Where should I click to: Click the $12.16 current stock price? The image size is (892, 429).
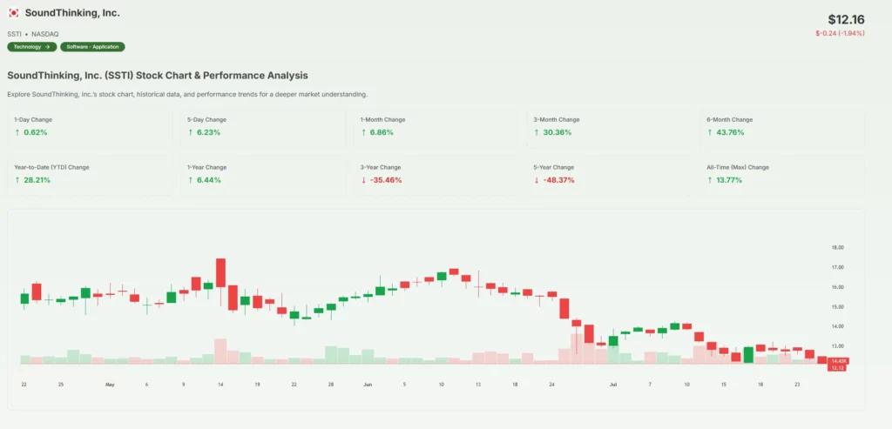[846, 19]
